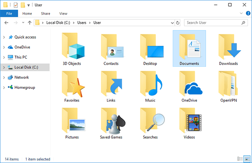Click the Refresh button beside address bar
Viewport: 252px width, 163px height.
(x=178, y=23)
